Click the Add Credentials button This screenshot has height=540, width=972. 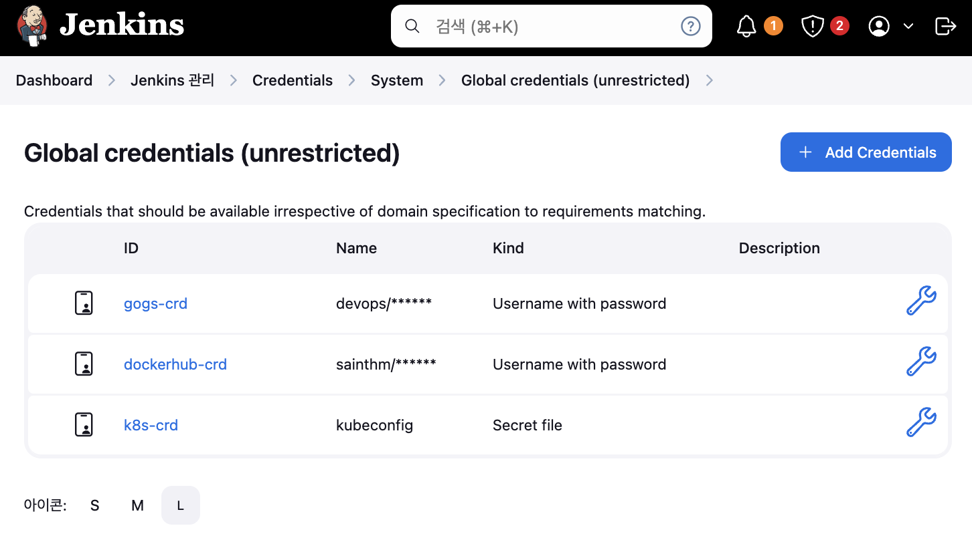coord(866,152)
